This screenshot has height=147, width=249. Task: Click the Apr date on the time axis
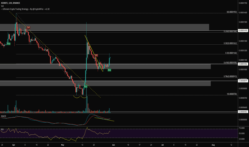click(14, 145)
